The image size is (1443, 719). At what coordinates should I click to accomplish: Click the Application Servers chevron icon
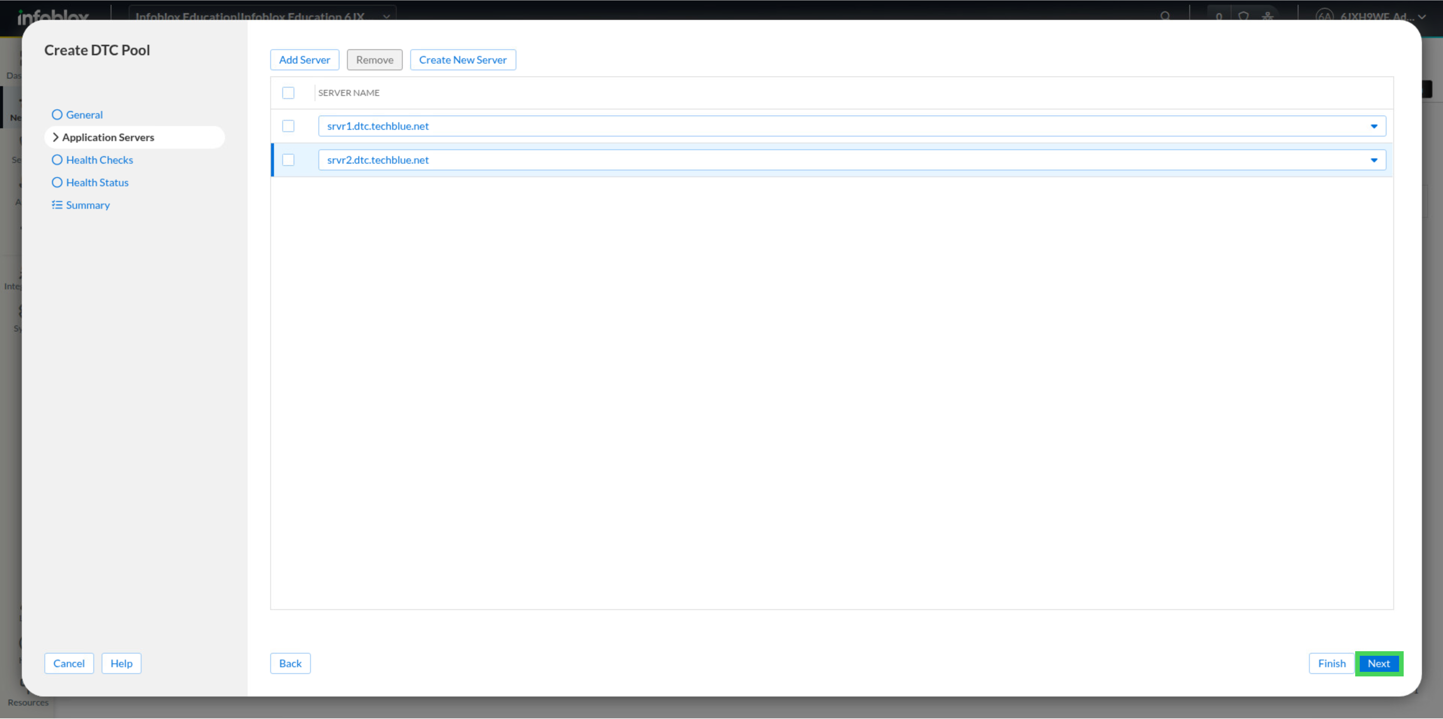[55, 137]
